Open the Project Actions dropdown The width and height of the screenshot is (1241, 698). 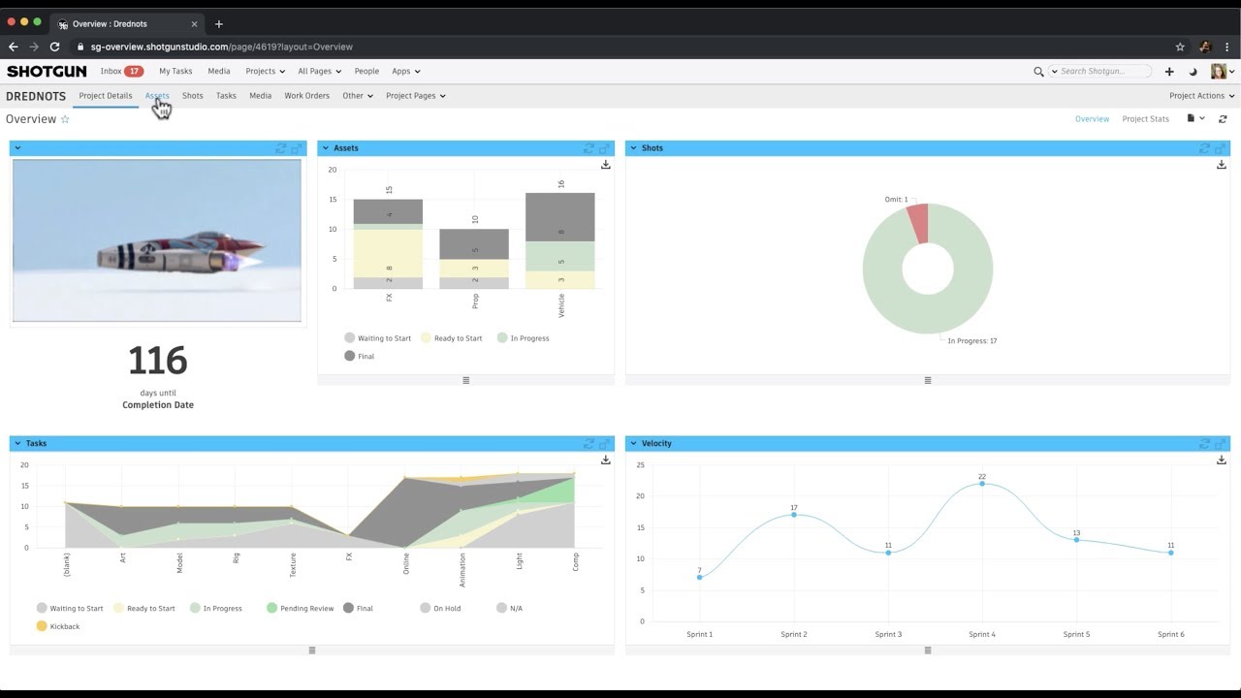coord(1202,96)
